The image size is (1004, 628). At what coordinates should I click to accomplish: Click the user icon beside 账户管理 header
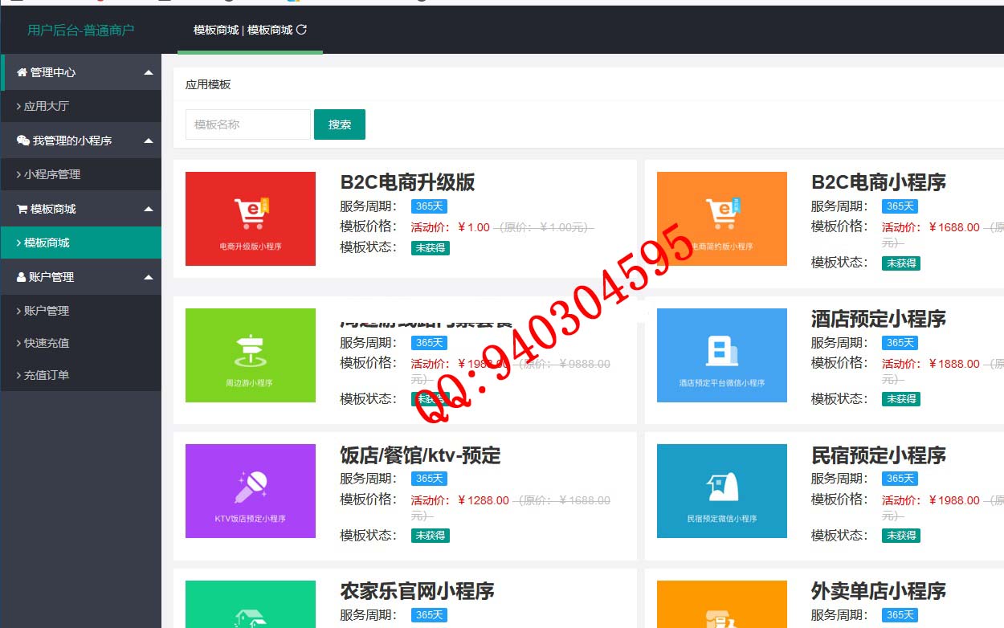point(22,277)
